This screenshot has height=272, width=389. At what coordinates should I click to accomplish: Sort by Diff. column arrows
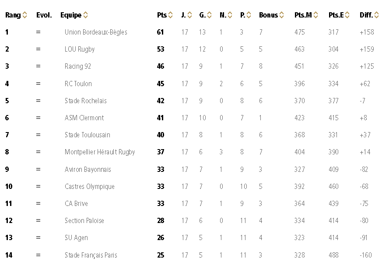(377, 15)
